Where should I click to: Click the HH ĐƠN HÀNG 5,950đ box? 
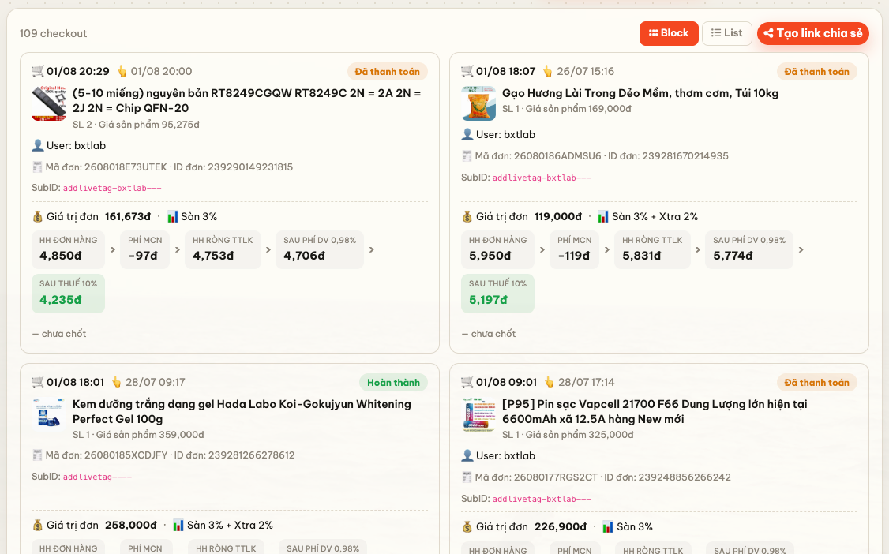(x=498, y=250)
